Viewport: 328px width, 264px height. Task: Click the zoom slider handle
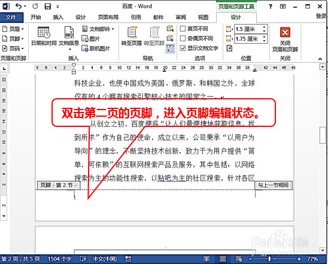(269, 259)
